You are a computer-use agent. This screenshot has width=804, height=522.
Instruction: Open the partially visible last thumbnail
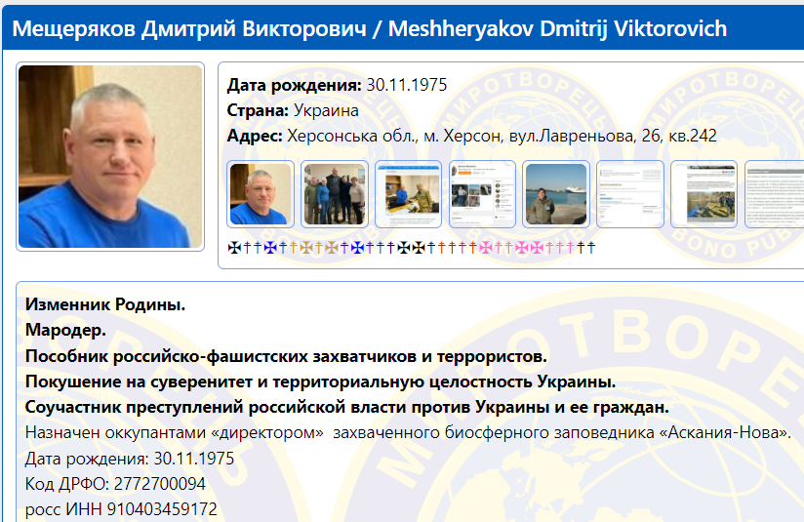pos(775,194)
